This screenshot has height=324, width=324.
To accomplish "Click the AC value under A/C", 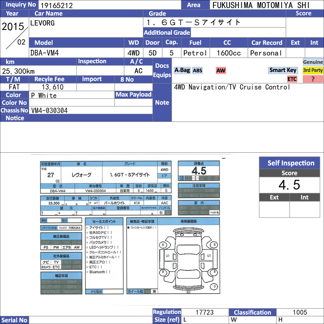I will click(x=139, y=71).
